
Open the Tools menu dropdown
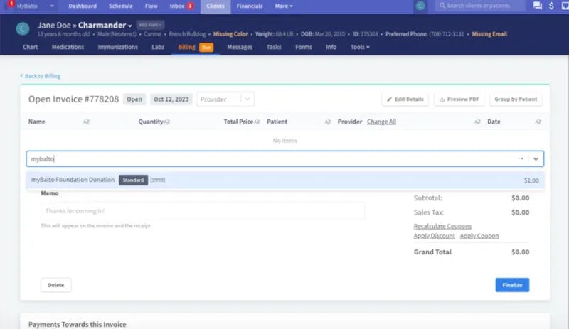coord(360,47)
